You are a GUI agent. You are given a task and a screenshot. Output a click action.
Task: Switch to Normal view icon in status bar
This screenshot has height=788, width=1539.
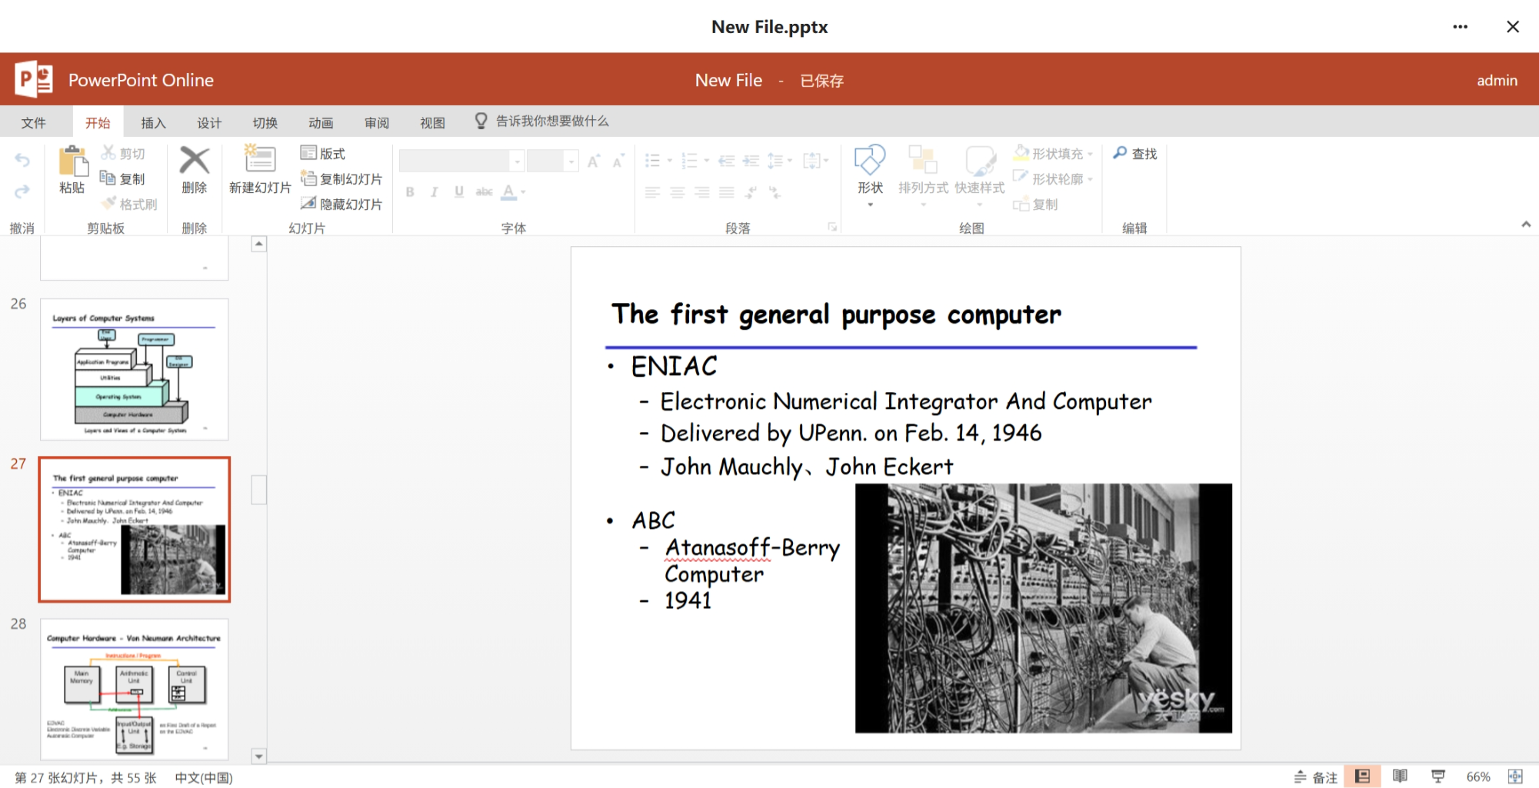(x=1362, y=776)
